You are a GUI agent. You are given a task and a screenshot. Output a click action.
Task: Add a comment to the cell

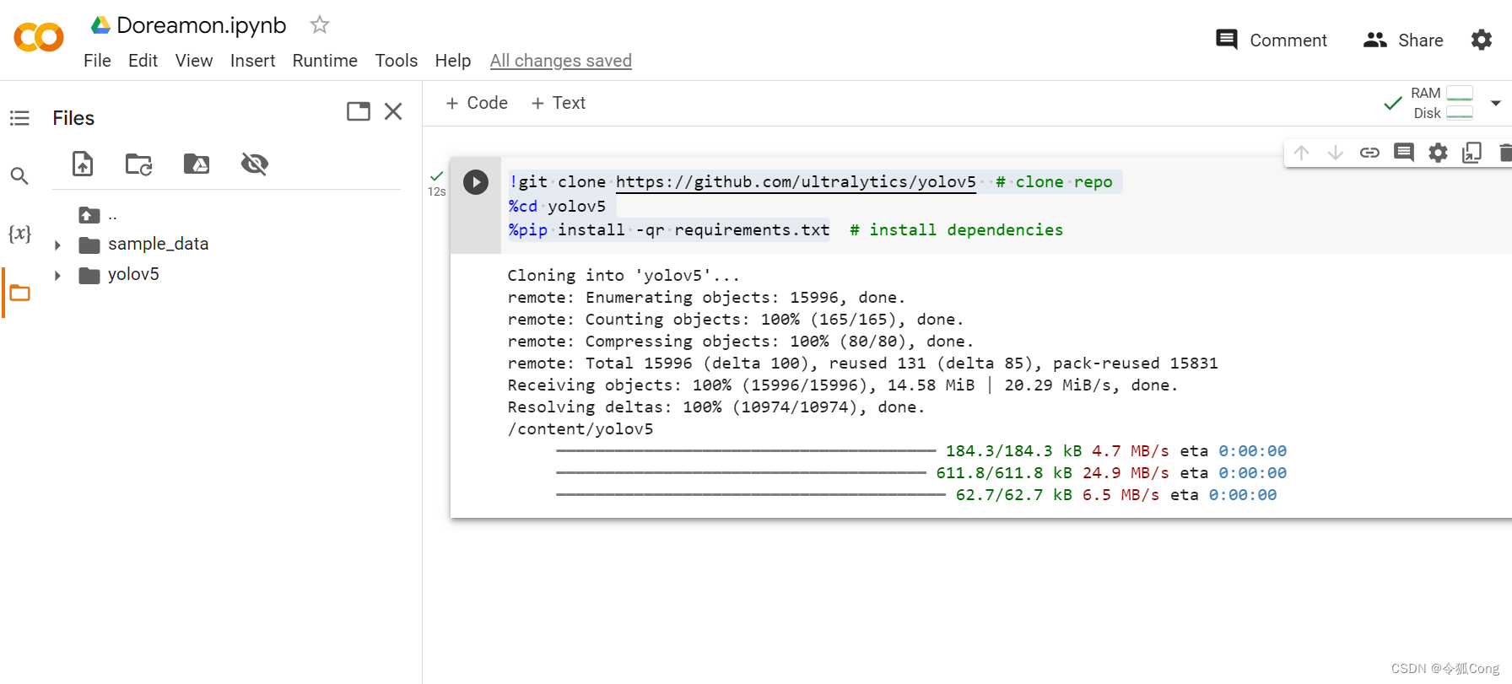tap(1404, 153)
